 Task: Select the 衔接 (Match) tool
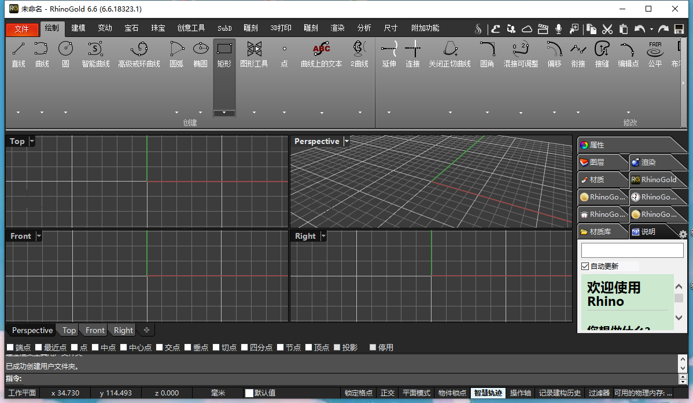(x=578, y=54)
